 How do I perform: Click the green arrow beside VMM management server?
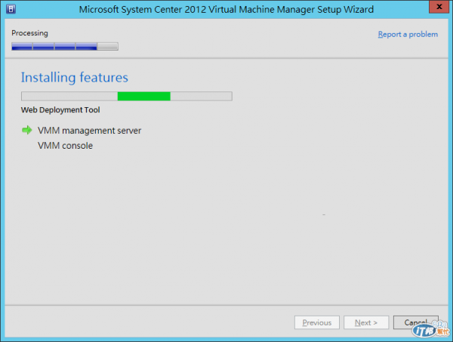click(x=27, y=131)
